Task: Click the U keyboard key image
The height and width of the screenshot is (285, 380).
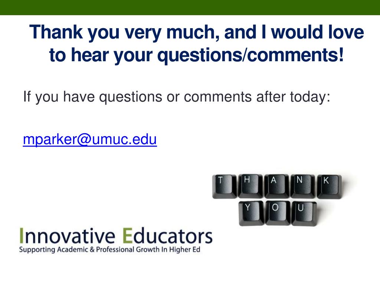Action: [x=304, y=214]
